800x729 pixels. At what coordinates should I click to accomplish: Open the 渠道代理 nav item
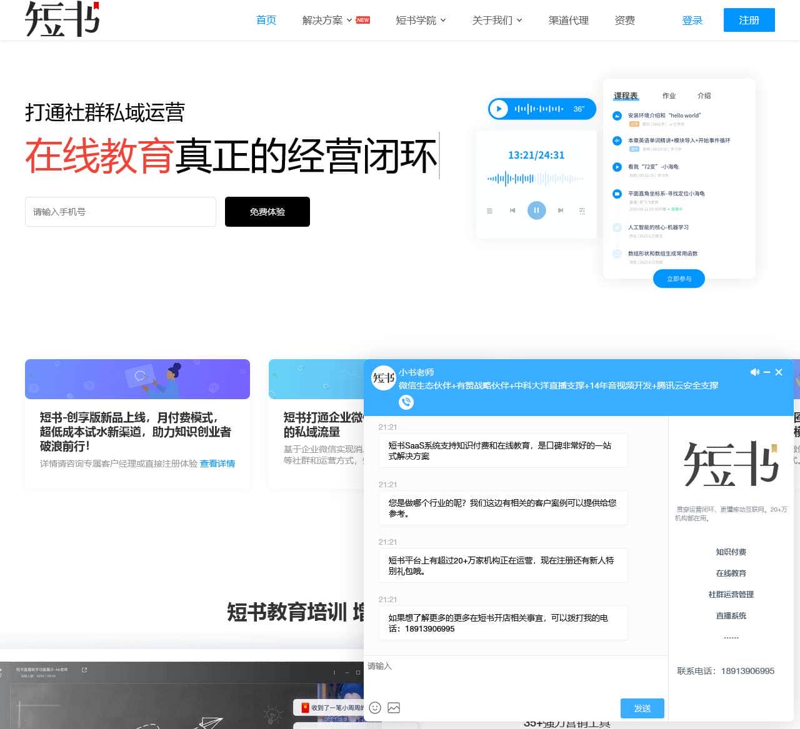(x=569, y=20)
